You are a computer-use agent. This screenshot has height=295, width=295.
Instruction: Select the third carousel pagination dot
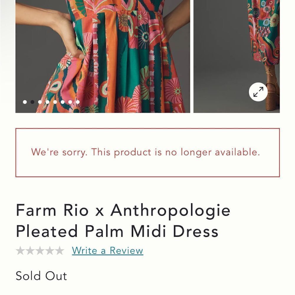tap(40, 102)
